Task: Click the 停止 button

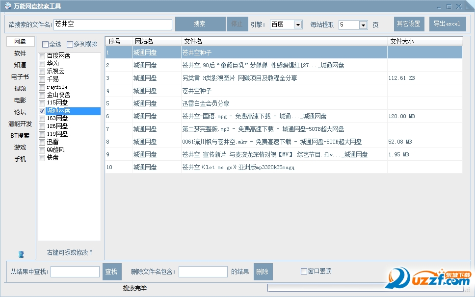Action: pos(237,24)
